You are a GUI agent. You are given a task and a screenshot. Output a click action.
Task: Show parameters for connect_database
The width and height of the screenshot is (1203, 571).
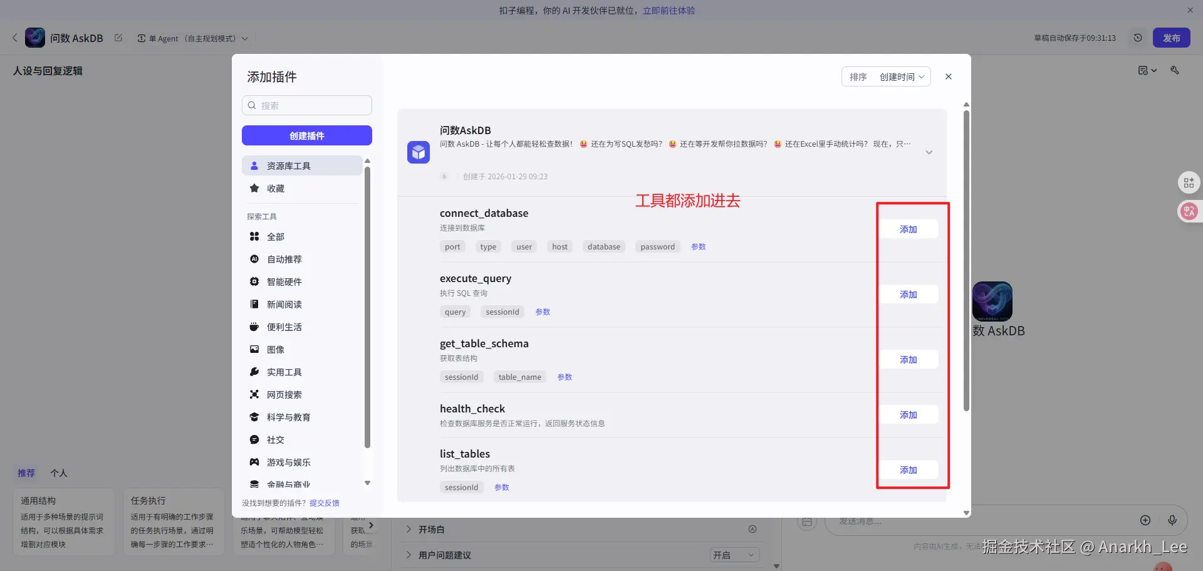click(x=699, y=247)
